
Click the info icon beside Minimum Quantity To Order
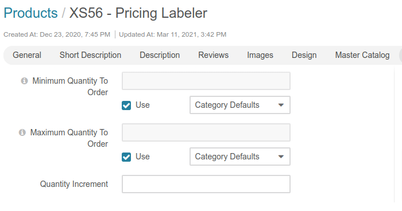coord(24,81)
